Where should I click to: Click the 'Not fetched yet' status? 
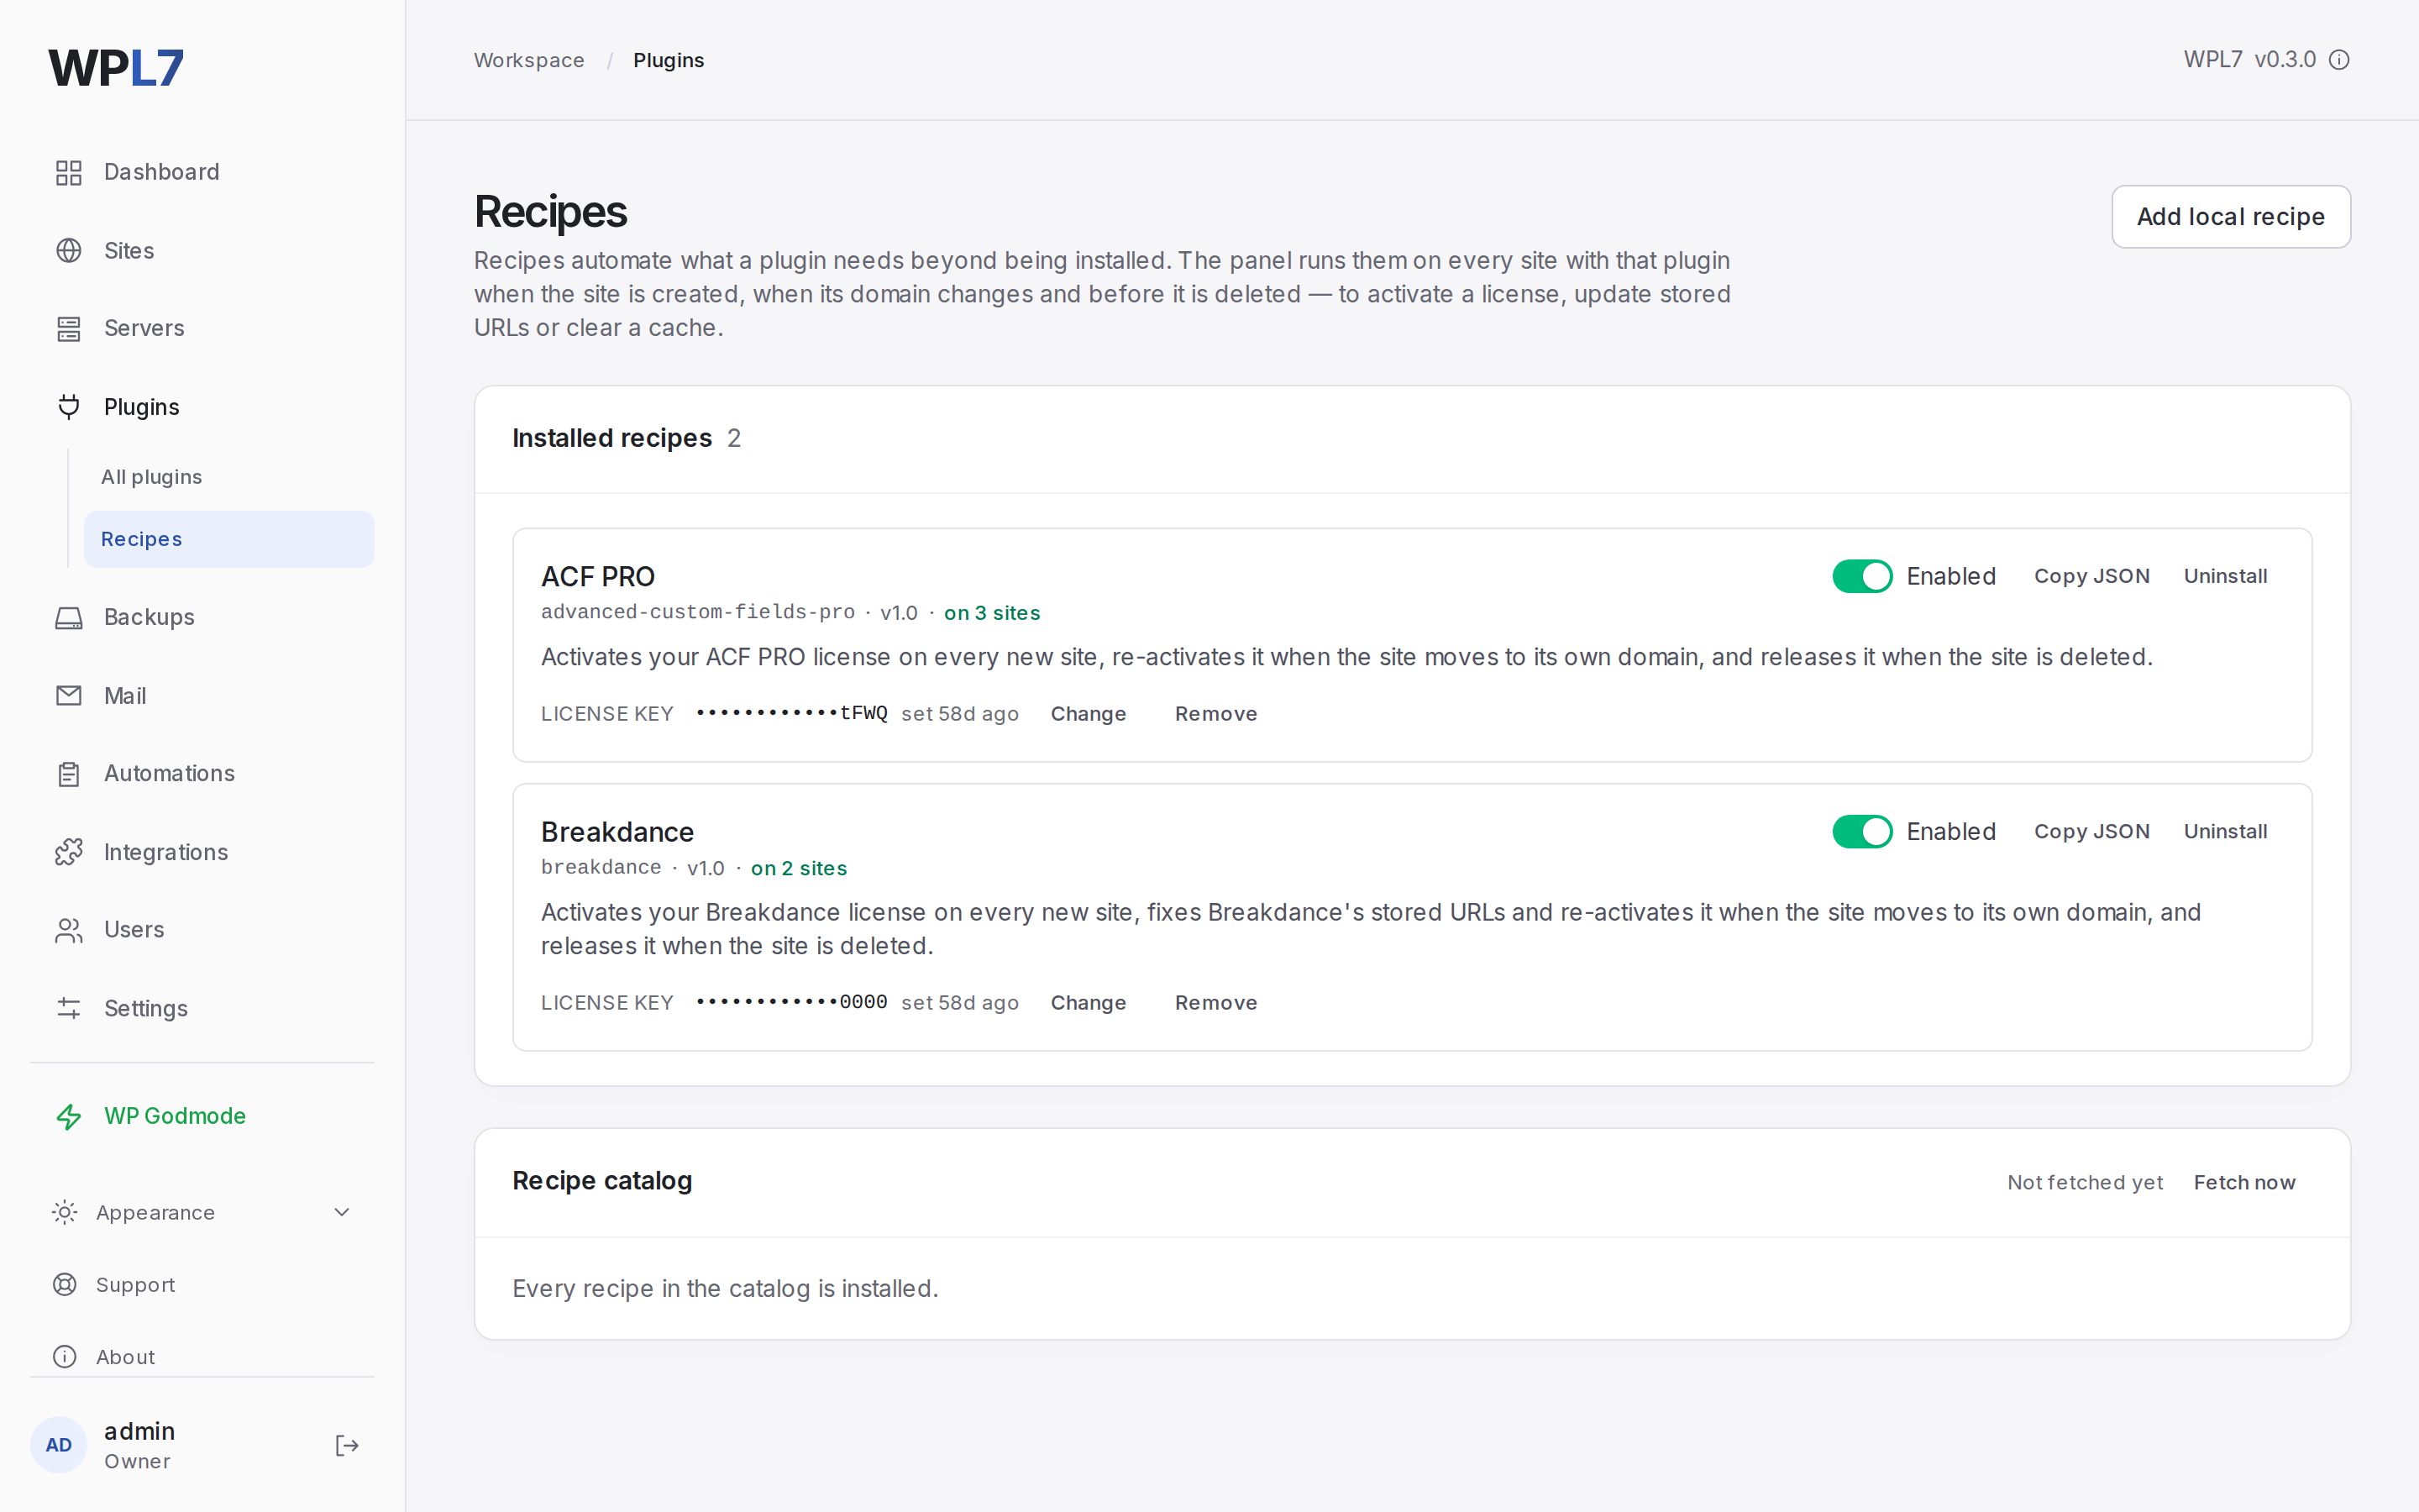tap(2084, 1182)
